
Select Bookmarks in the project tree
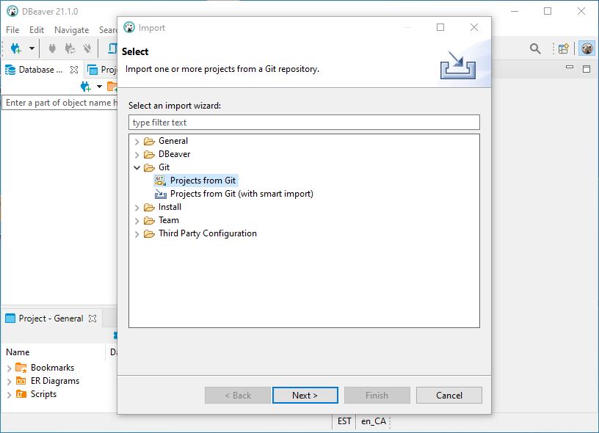(x=53, y=368)
